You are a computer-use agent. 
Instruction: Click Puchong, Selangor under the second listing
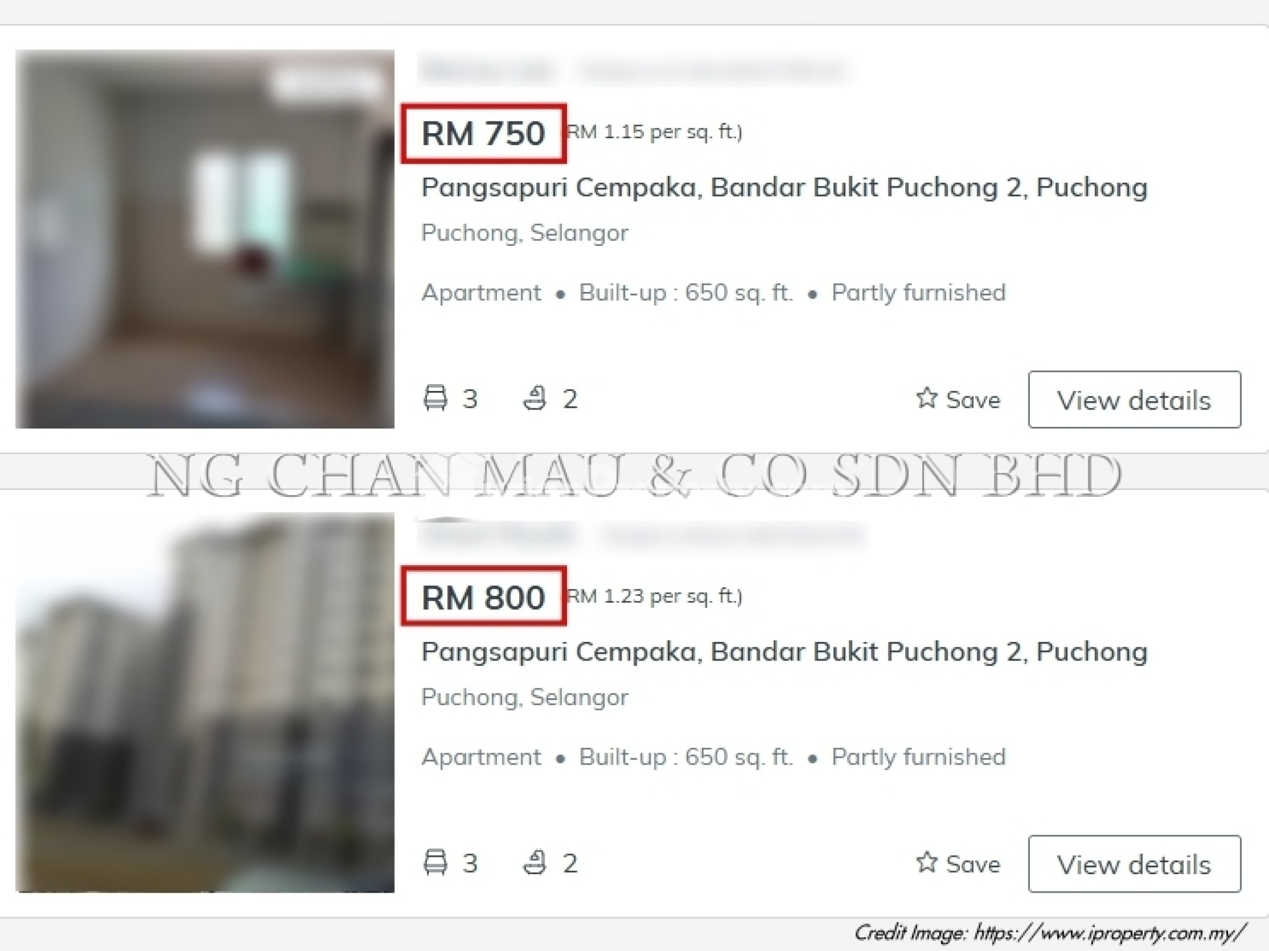(525, 697)
